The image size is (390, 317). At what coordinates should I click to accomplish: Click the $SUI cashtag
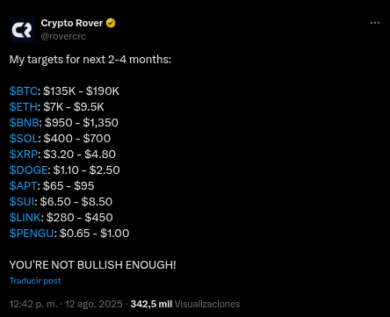22,202
